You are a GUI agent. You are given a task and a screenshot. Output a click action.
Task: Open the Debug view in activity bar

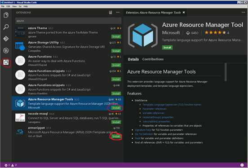(6, 50)
